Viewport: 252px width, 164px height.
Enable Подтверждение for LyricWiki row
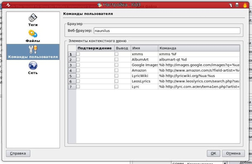(78, 76)
